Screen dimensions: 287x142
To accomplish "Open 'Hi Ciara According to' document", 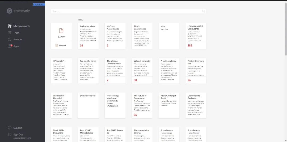I will coord(115,36).
